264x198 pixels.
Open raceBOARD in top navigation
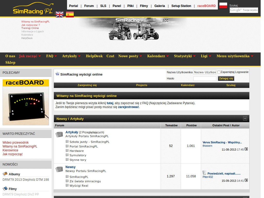tap(207, 6)
